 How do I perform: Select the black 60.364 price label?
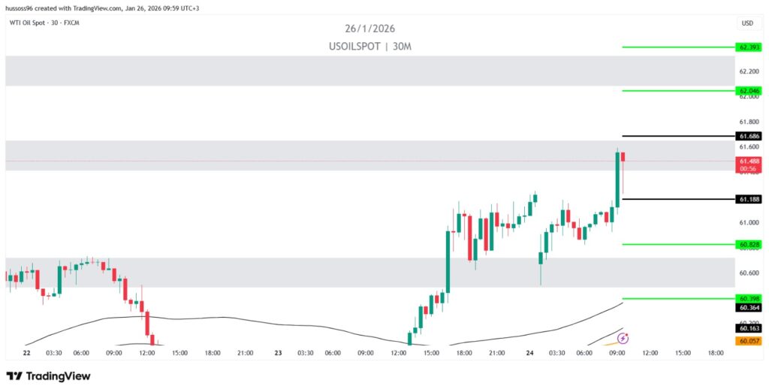coord(749,307)
